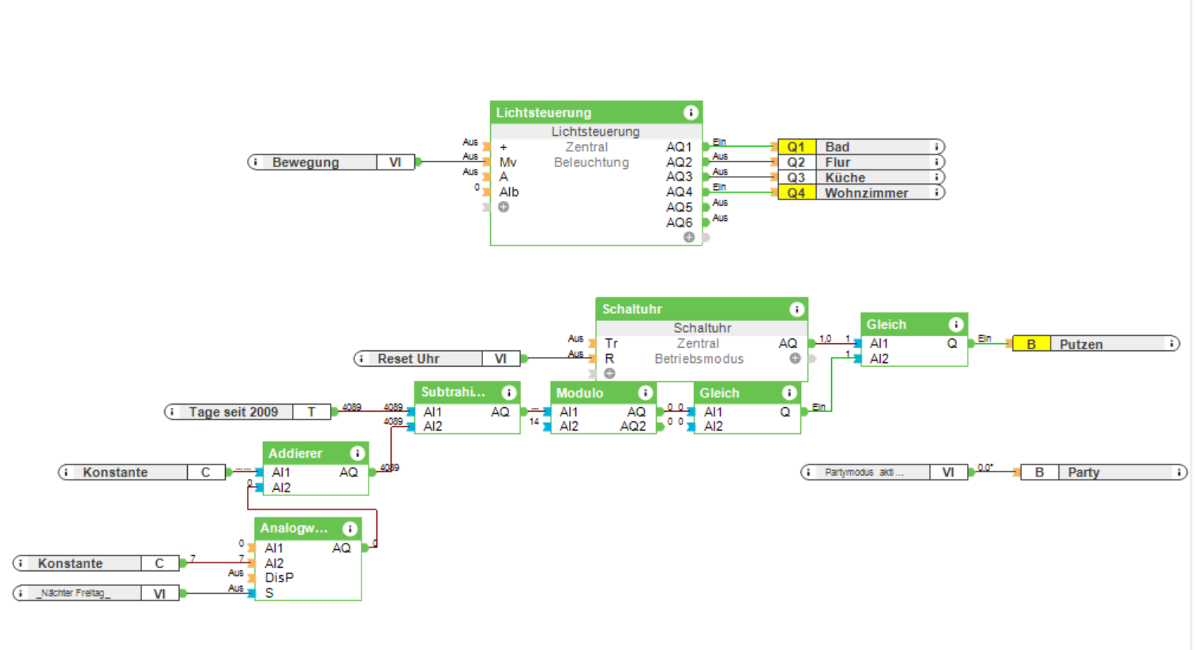
Task: Click info icon on Flur output
Action: [936, 162]
